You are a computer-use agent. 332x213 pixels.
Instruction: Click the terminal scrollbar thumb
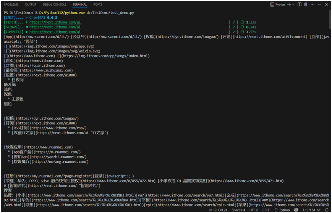[x=330, y=19]
